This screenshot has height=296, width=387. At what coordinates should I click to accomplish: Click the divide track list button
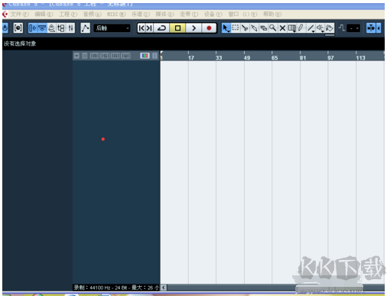154,56
